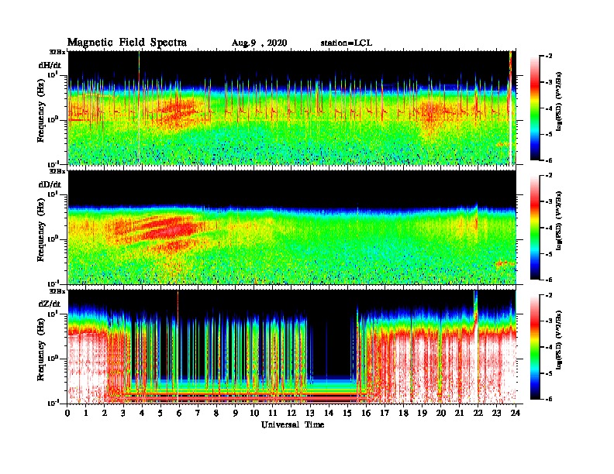Click the x-axis tick label 23

pyautogui.click(x=497, y=413)
